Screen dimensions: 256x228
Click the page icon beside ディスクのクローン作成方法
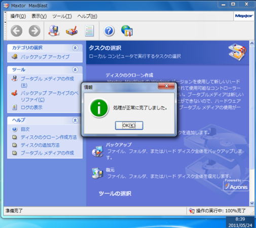[15, 137]
